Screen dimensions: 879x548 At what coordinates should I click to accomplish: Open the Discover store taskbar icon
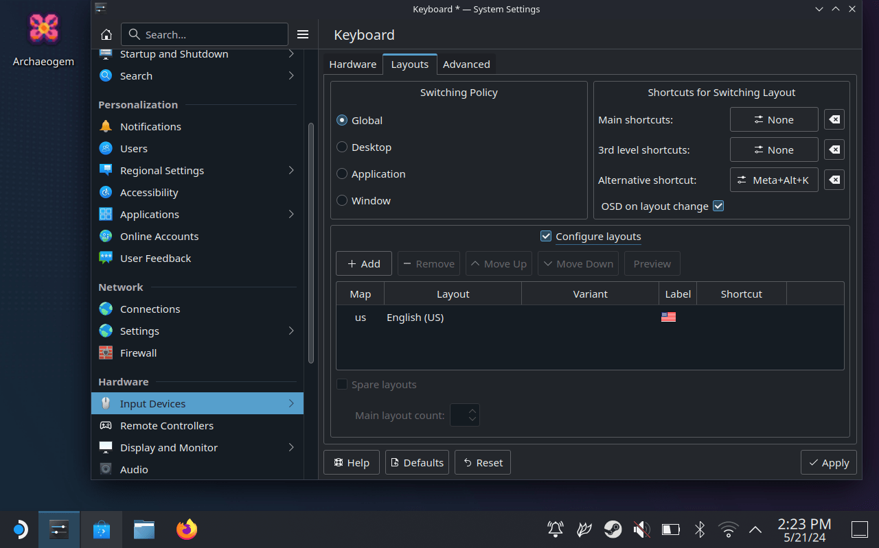tap(102, 529)
